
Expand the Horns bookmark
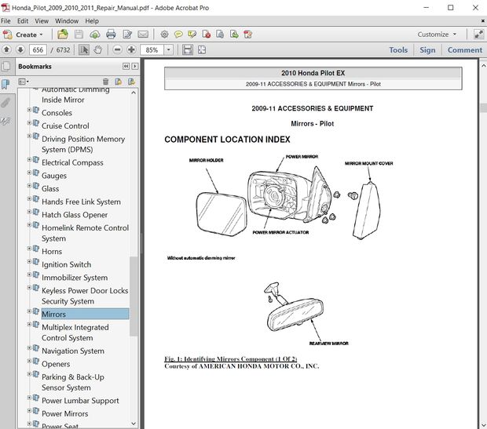pos(29,249)
